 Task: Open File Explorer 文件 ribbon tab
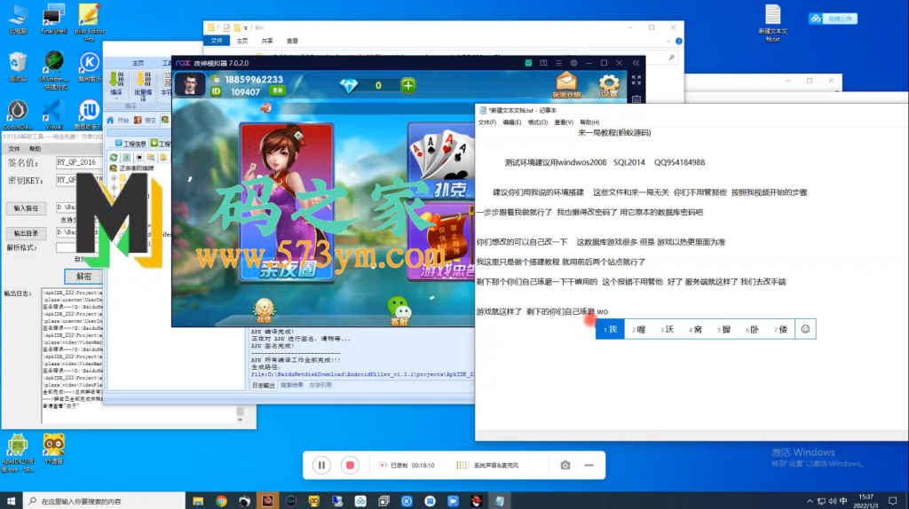pos(217,41)
